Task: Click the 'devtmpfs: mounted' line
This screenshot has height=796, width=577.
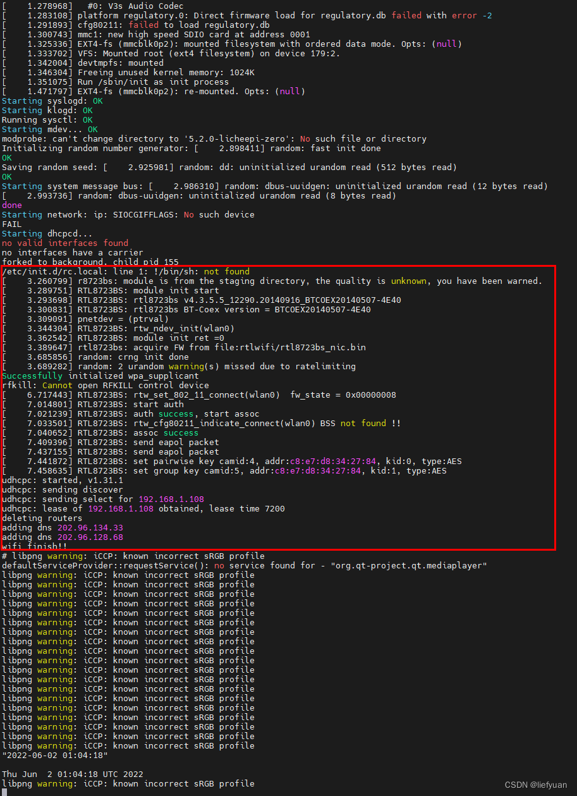Action: pyautogui.click(x=83, y=63)
